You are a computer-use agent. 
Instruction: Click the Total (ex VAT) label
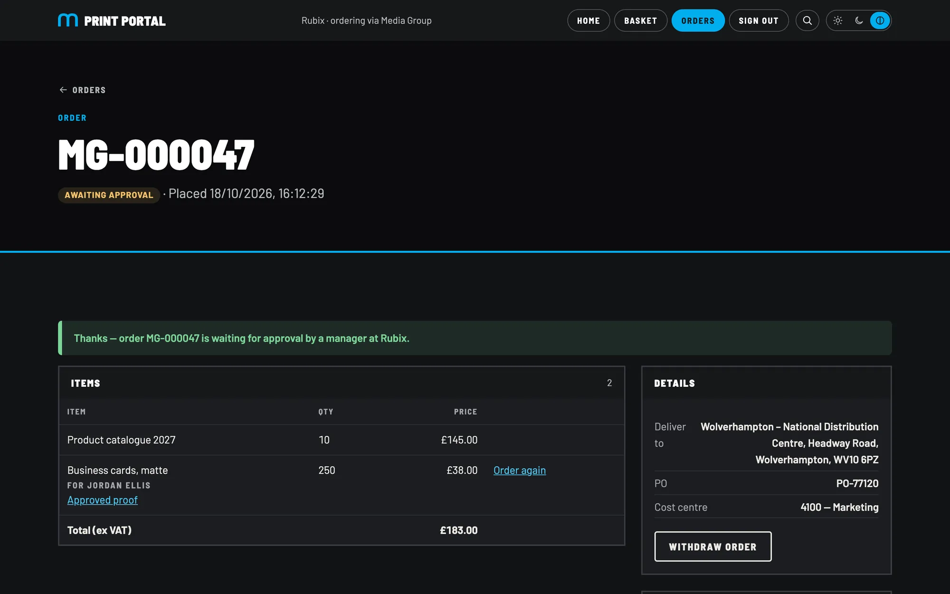tap(99, 530)
